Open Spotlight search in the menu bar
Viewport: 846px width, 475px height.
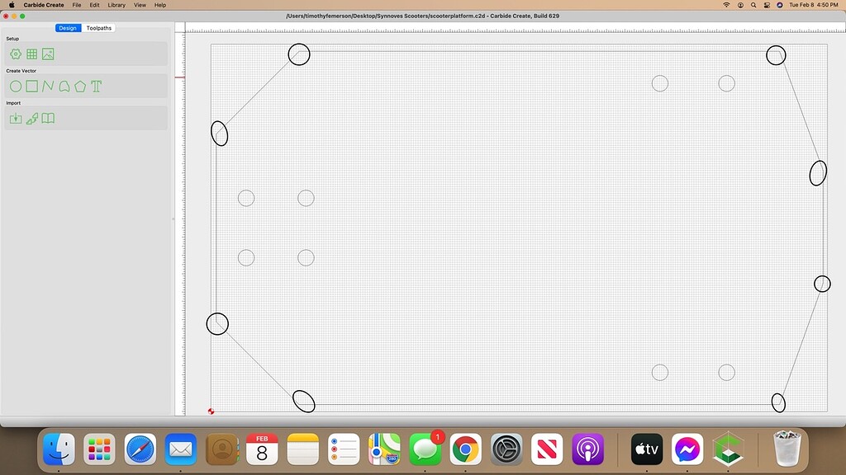pos(753,5)
